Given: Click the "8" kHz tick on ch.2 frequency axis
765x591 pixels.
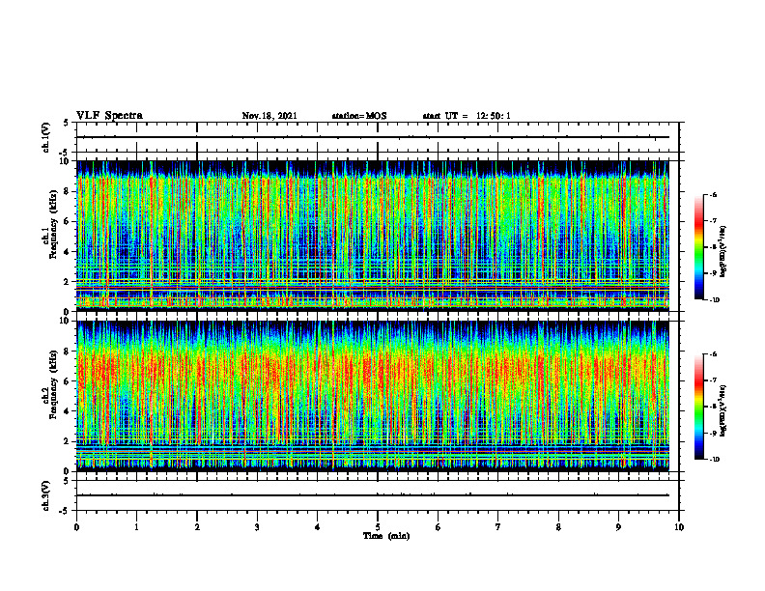Looking at the screenshot, I should pos(67,352).
